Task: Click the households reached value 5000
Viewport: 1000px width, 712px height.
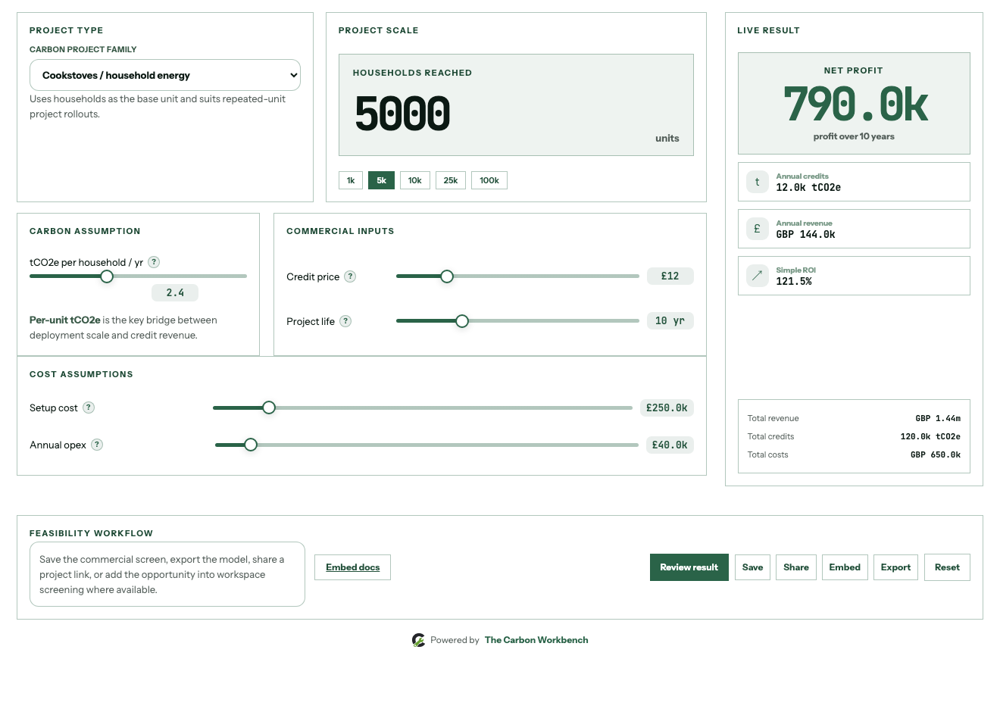Action: point(403,114)
